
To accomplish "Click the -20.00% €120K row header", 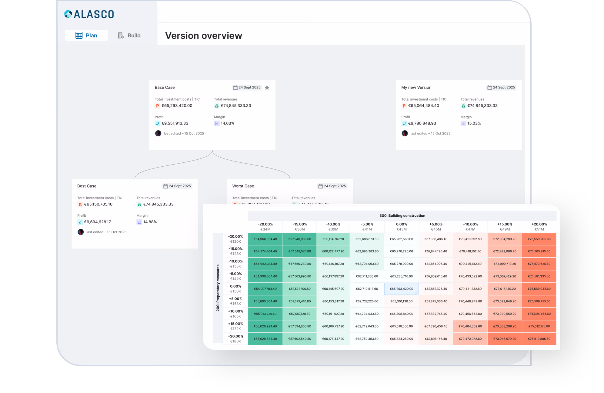I will pyautogui.click(x=235, y=239).
